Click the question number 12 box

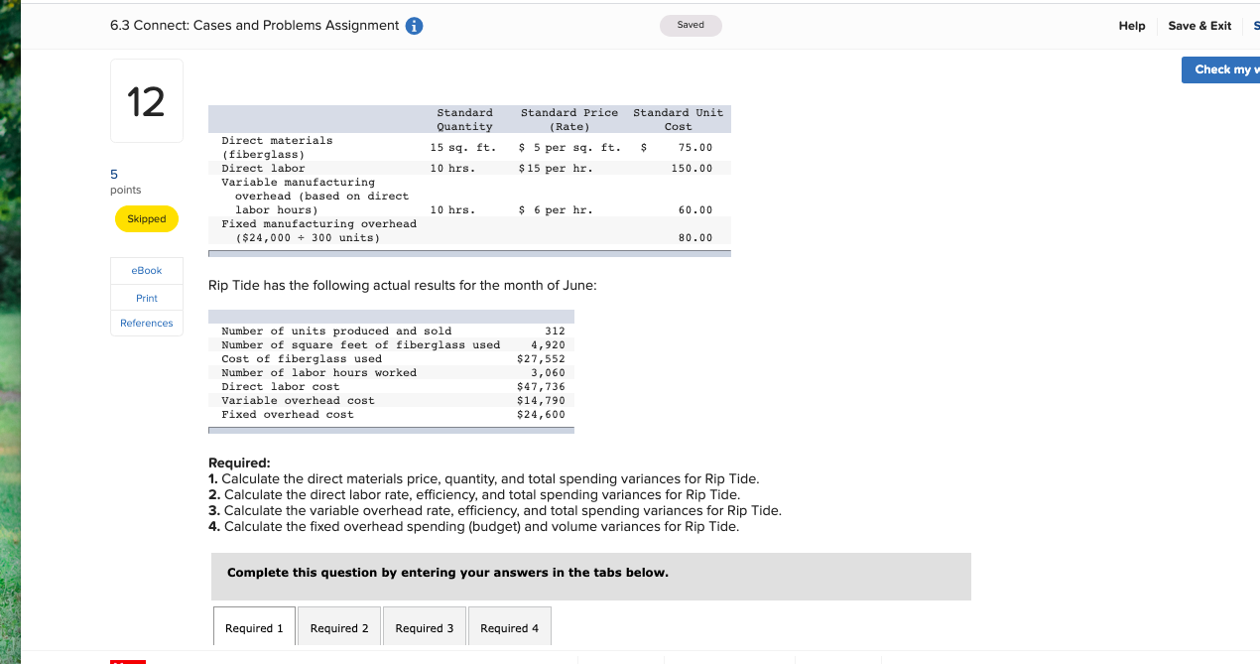[146, 99]
